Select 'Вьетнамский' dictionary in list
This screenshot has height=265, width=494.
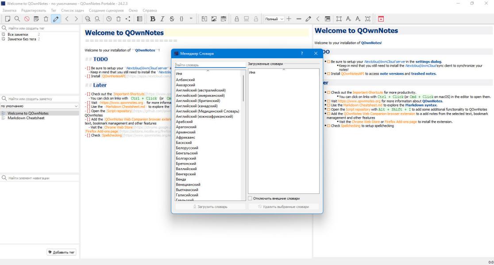click(187, 190)
